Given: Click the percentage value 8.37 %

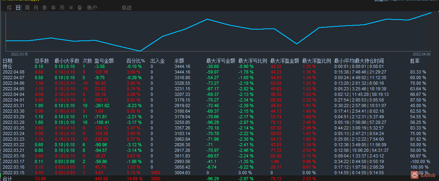Looking at the screenshot, I should [133, 139].
